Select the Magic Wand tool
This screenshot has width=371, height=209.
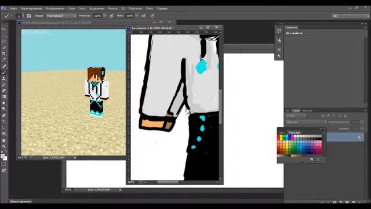[x=4, y=48]
